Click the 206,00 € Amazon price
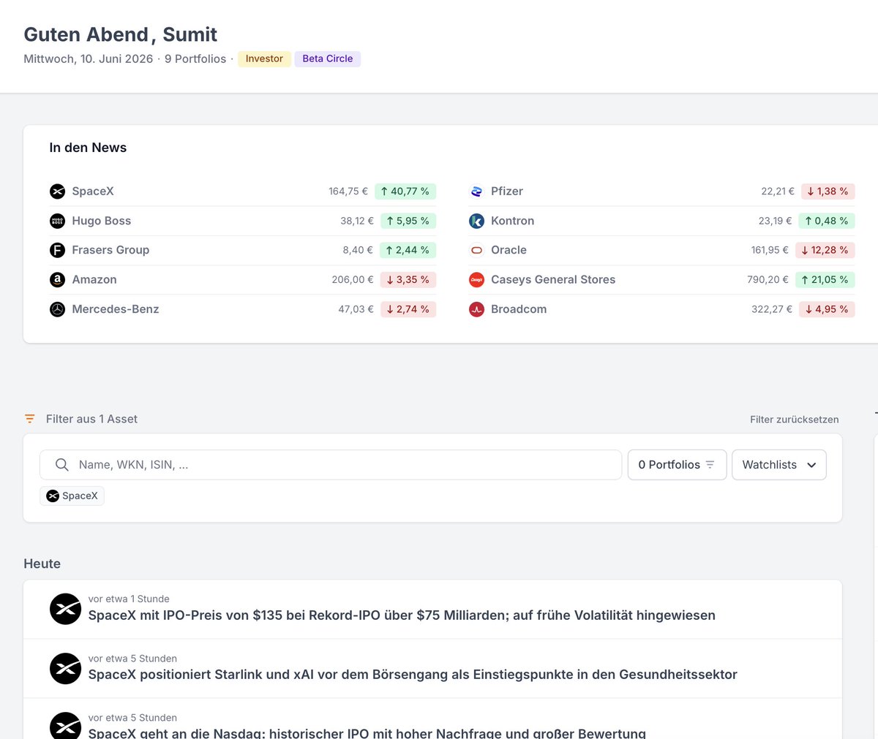878x739 pixels. [x=353, y=280]
